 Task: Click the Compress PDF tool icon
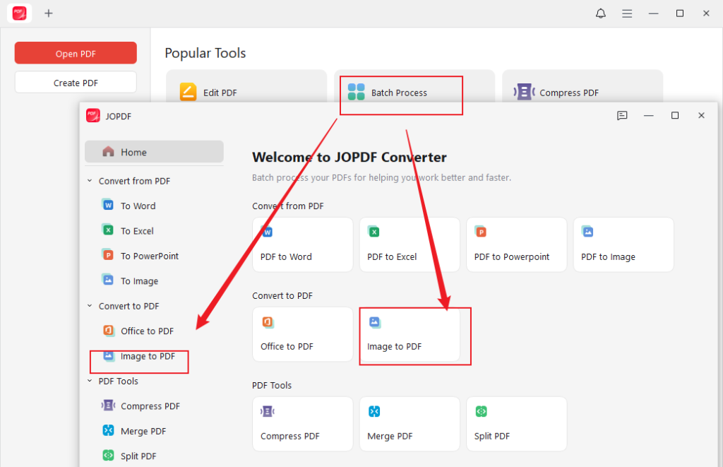click(x=302, y=423)
